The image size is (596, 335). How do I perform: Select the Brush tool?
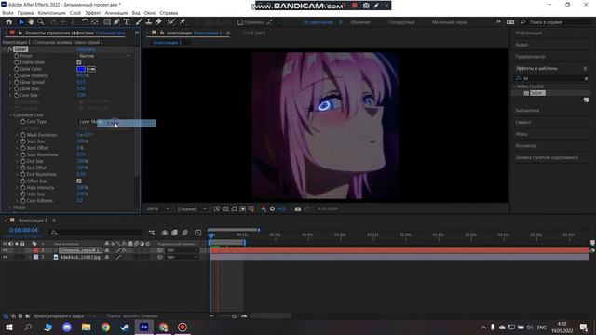pyautogui.click(x=139, y=22)
